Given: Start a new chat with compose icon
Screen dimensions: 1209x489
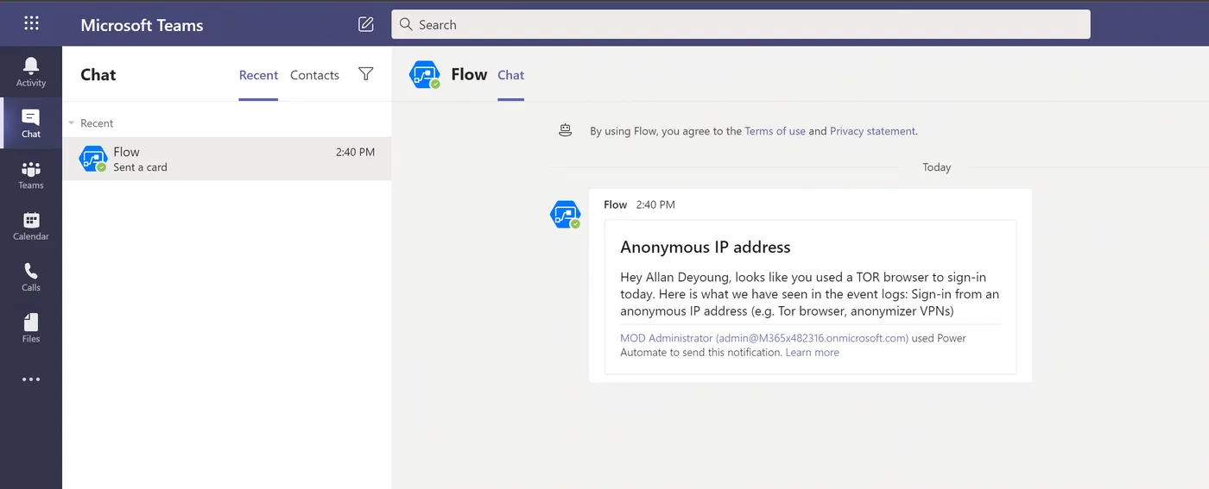Looking at the screenshot, I should (366, 24).
